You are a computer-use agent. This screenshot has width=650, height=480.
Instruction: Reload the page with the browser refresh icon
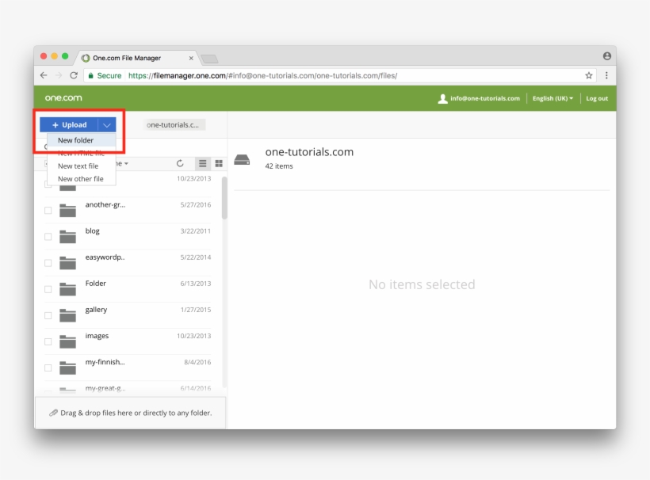pyautogui.click(x=74, y=75)
